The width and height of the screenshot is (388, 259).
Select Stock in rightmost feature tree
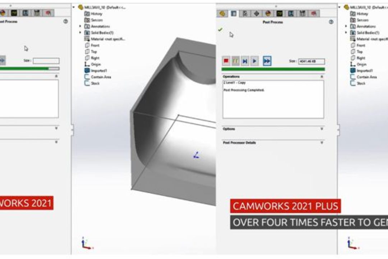[358, 83]
